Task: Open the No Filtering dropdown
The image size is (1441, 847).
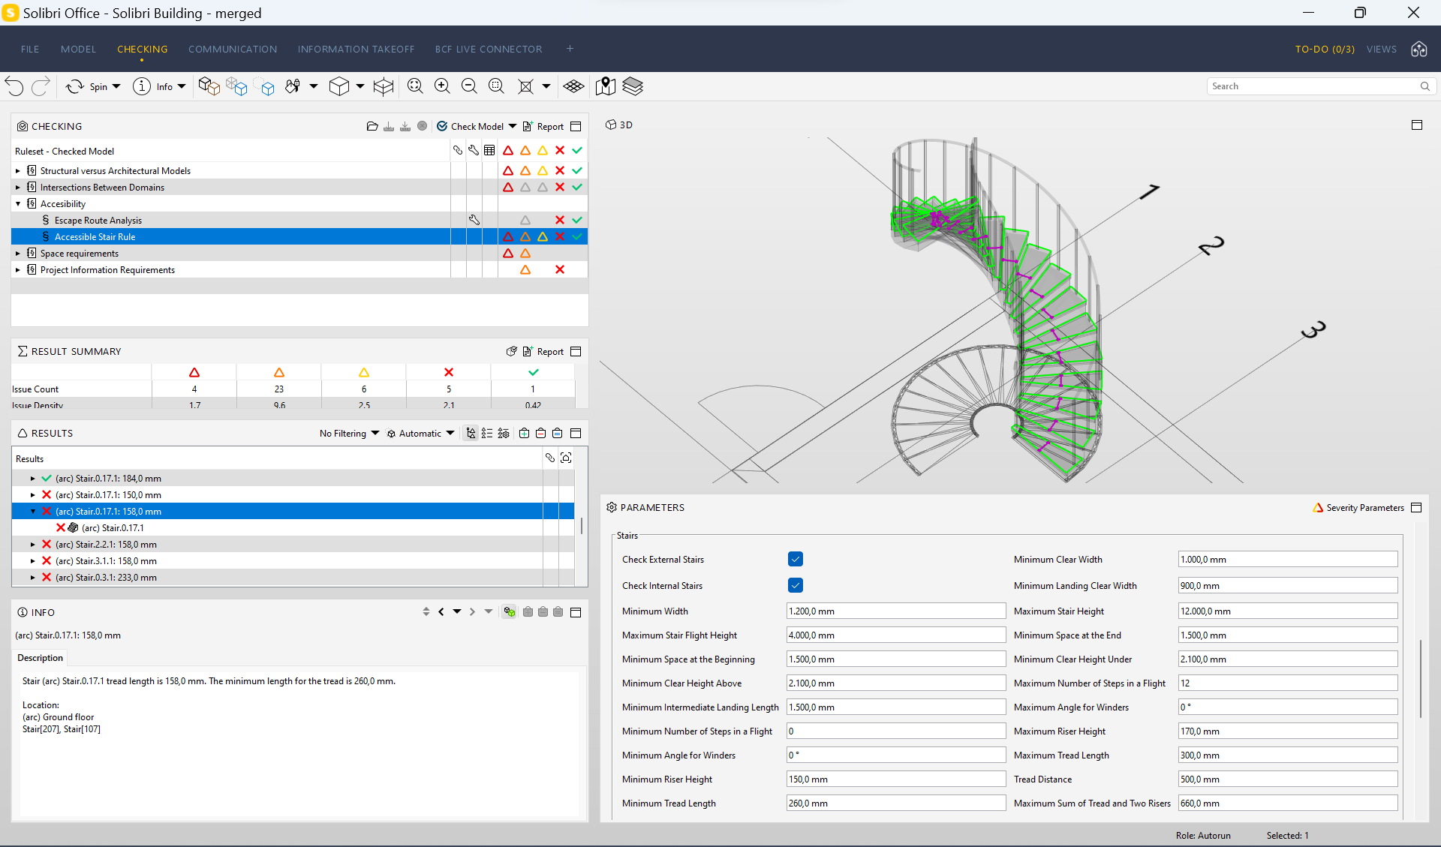Action: point(349,434)
